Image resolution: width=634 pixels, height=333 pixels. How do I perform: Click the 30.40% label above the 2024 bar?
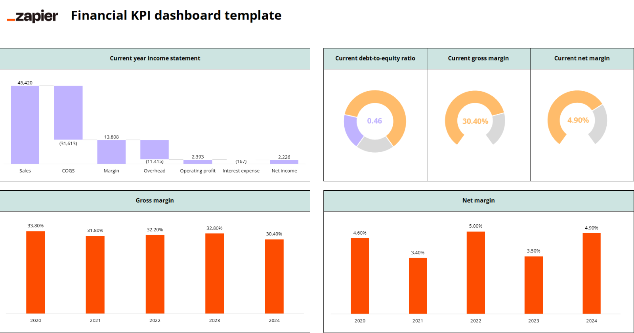(x=274, y=234)
